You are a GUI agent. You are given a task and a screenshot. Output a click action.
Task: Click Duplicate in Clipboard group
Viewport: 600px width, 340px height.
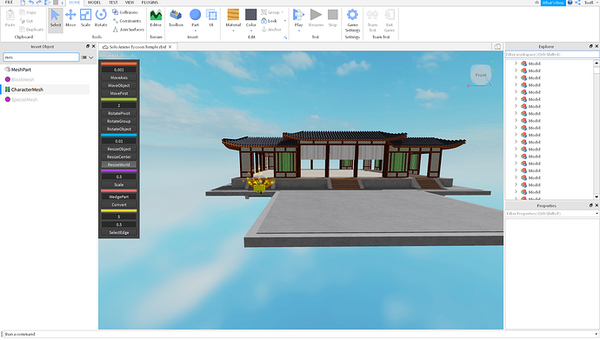[x=31, y=30]
